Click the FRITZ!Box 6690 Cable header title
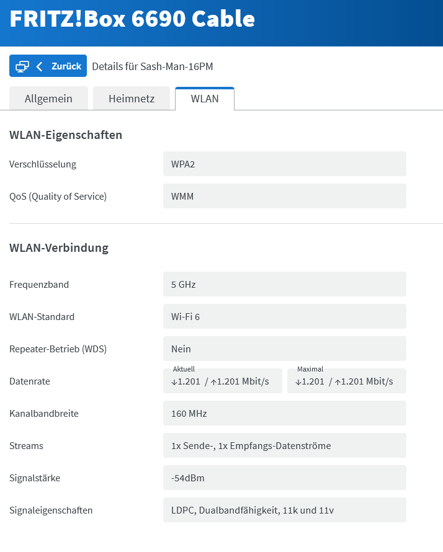This screenshot has height=552, width=443. tap(132, 19)
